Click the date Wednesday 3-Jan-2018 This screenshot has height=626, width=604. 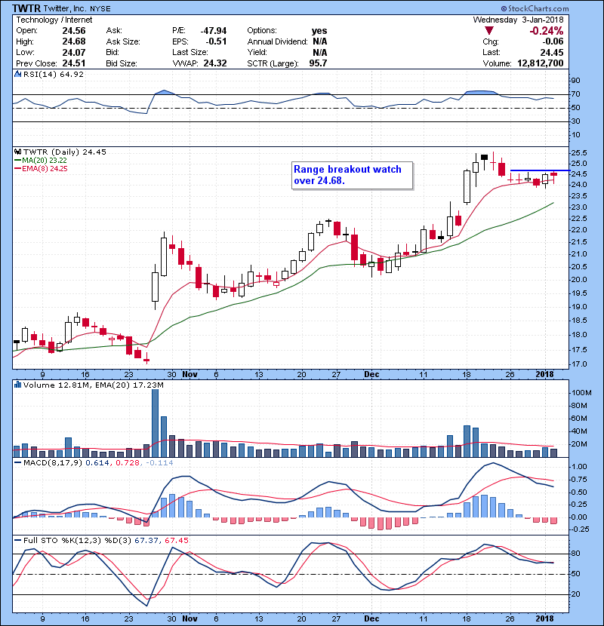[518, 20]
